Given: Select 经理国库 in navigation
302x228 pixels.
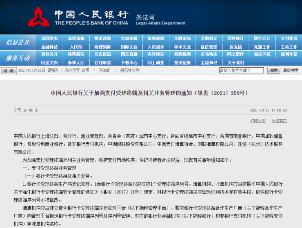Looking at the screenshot, I should coord(103,47).
